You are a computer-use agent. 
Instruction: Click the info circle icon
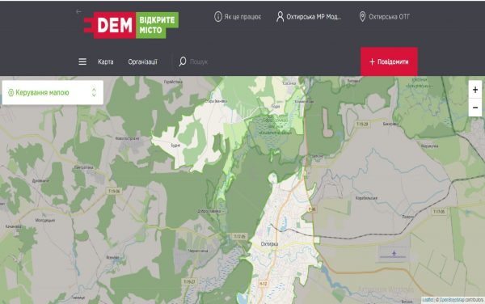pyautogui.click(x=218, y=17)
